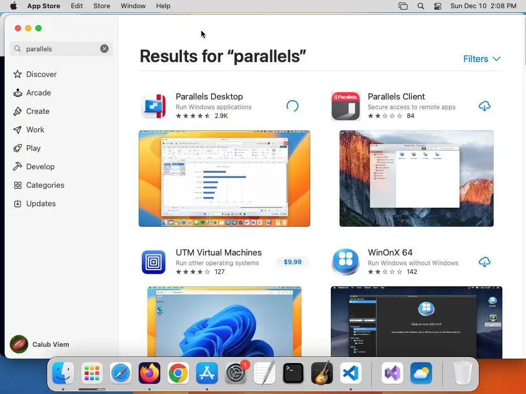Click the search field containing parallels
Screen dimensions: 526x394
pos(61,49)
